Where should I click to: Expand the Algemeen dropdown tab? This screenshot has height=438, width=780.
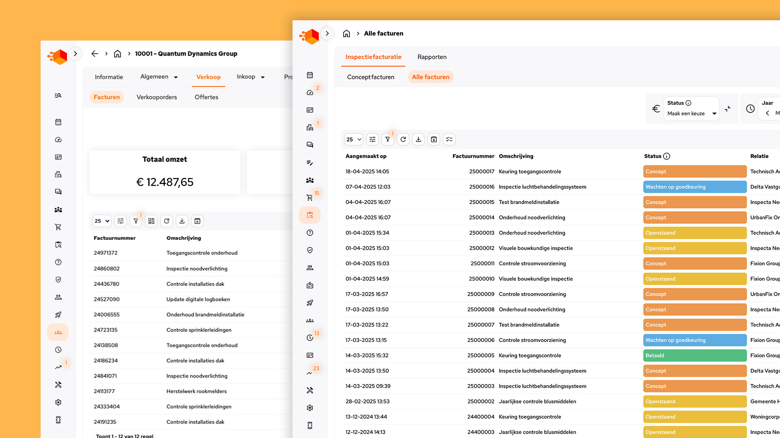tap(159, 77)
